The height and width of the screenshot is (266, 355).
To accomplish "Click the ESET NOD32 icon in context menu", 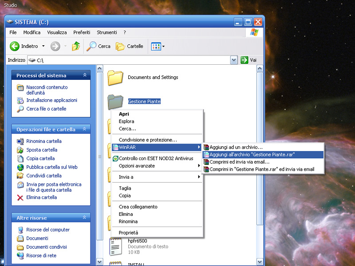I will pyautogui.click(x=115, y=159).
